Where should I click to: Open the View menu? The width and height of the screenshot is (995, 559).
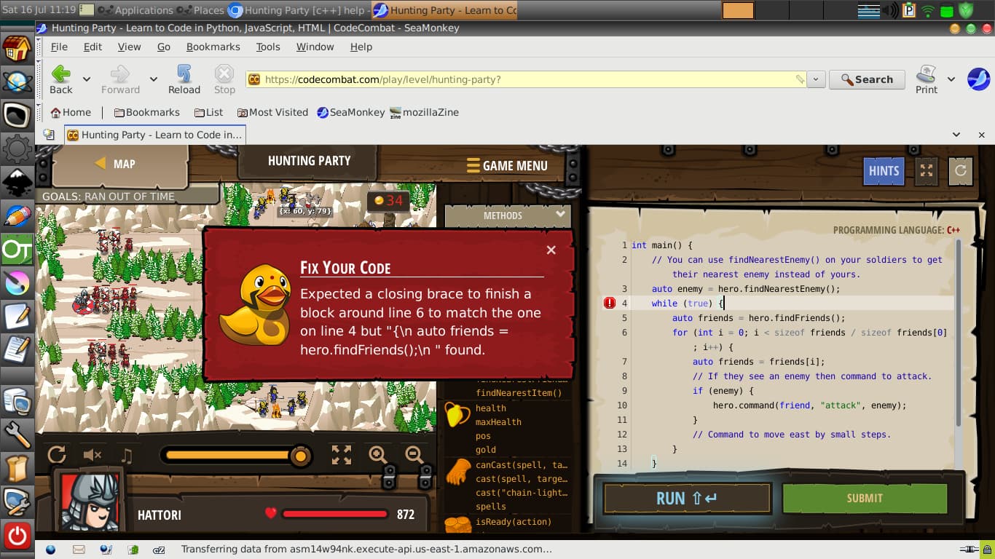130,47
